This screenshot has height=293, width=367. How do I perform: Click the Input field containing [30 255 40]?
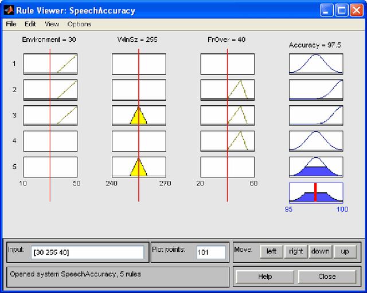(x=88, y=252)
